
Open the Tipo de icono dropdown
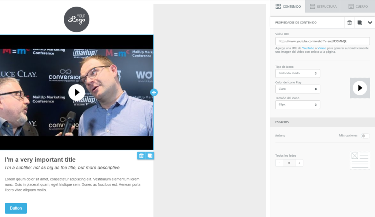297,73
